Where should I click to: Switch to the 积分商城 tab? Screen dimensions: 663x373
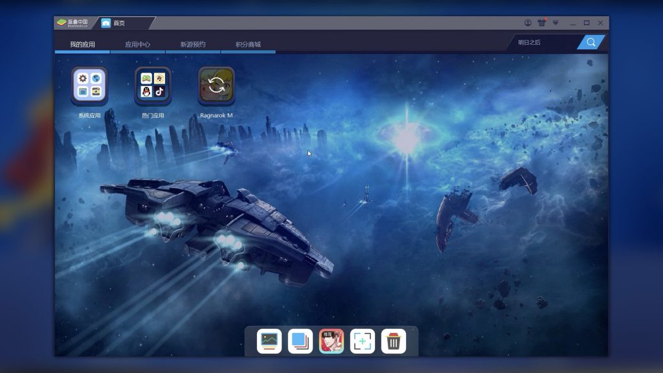tap(248, 45)
